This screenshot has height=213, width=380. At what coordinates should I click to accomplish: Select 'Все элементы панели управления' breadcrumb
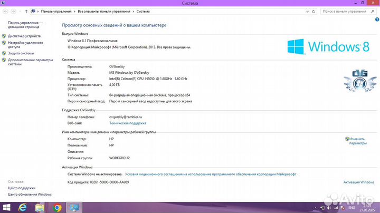pos(104,12)
